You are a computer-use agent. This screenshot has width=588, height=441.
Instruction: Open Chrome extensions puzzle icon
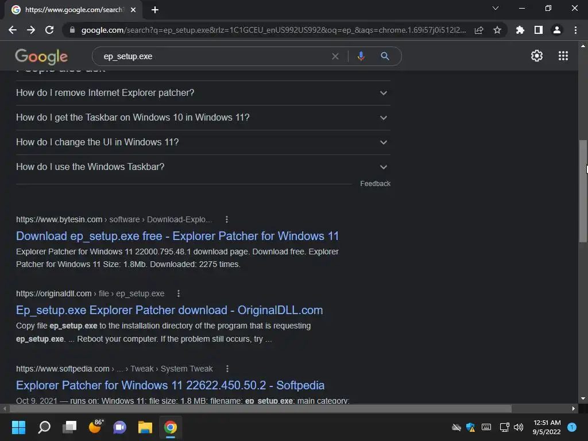(520, 30)
